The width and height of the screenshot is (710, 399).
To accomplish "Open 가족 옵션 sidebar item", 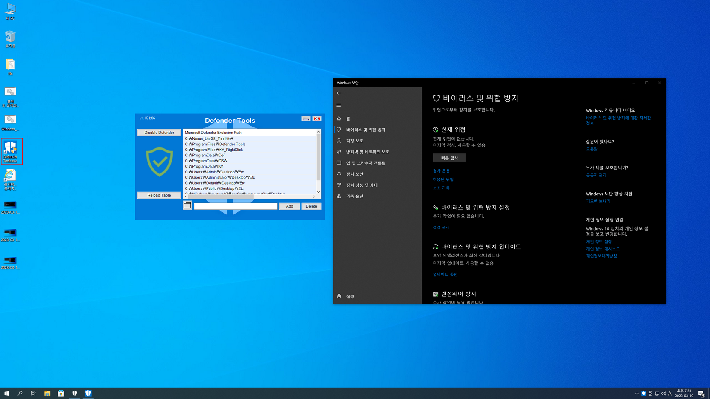I will pyautogui.click(x=377, y=196).
